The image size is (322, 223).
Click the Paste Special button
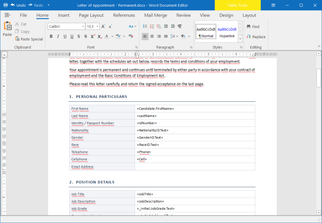click(29, 39)
